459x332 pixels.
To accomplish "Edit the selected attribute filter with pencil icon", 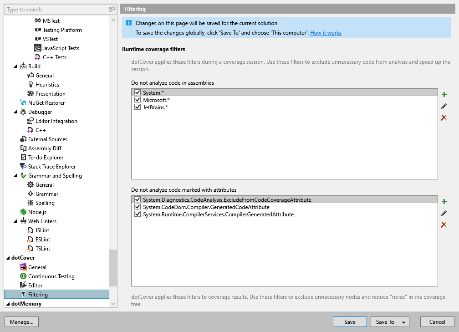I will pos(444,213).
